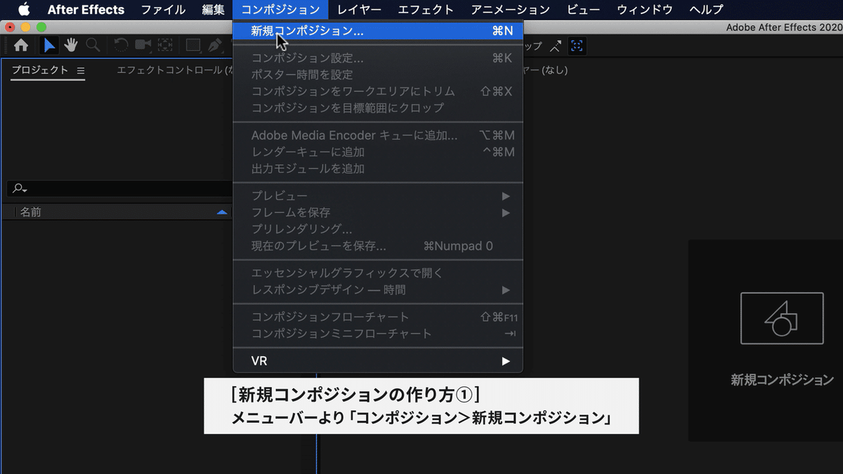Click コンポジションフローチャート menu entry

click(378, 317)
